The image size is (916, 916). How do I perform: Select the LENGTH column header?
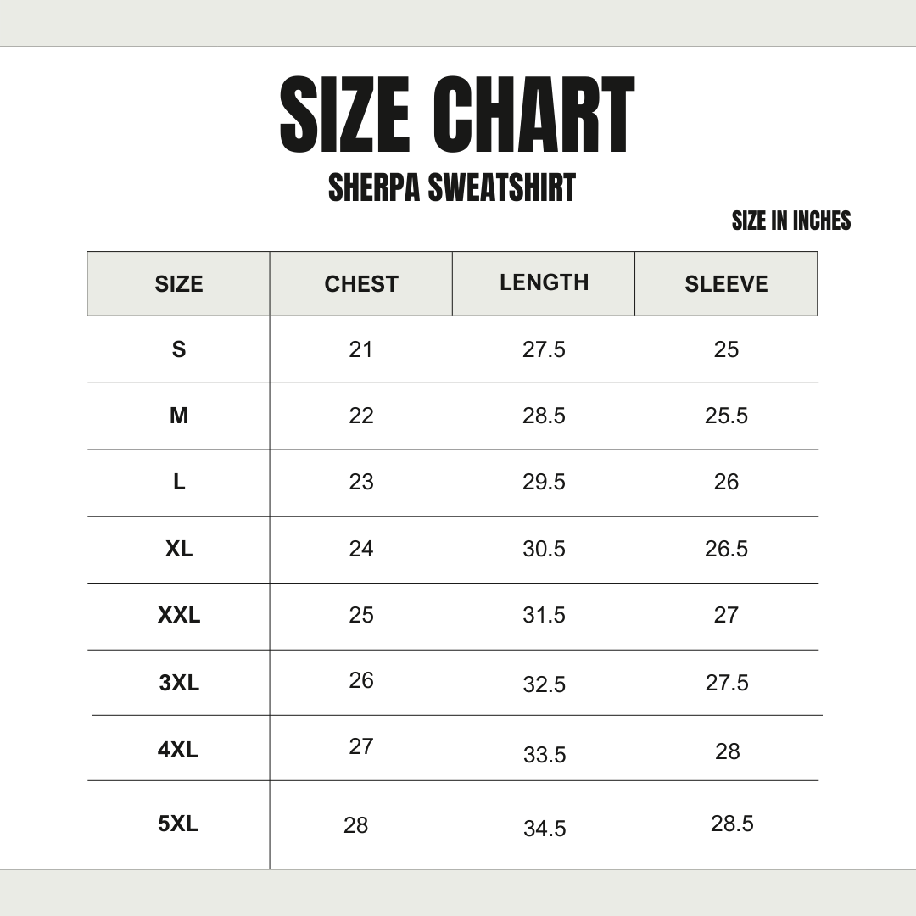544,282
